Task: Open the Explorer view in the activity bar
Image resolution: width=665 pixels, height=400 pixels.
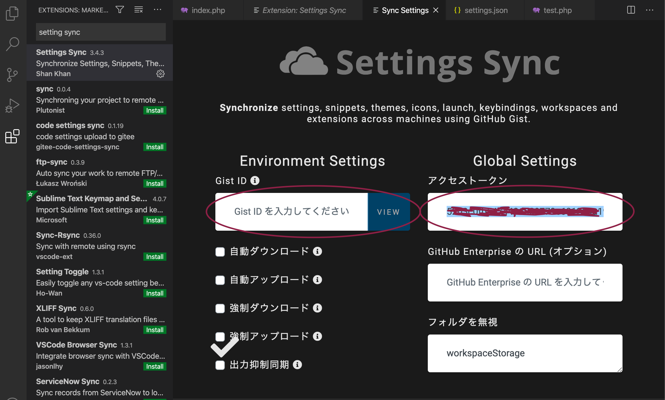Action: (x=12, y=13)
